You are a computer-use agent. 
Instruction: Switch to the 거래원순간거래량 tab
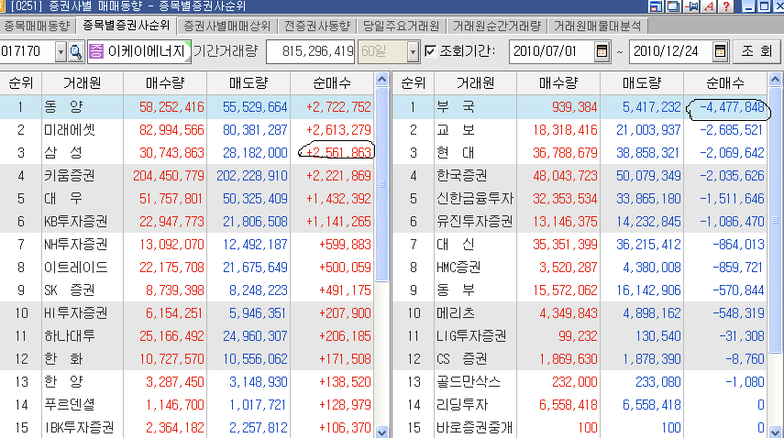coord(496,26)
